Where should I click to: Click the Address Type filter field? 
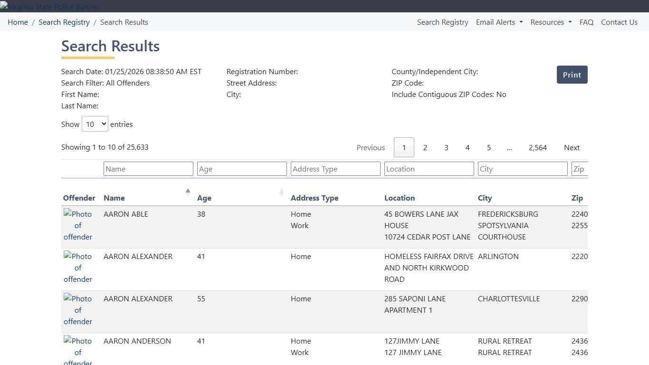[335, 169]
